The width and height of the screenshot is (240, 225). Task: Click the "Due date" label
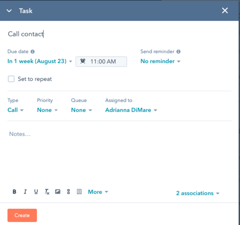18,52
